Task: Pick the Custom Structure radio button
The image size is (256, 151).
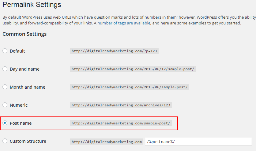Action: pyautogui.click(x=5, y=141)
